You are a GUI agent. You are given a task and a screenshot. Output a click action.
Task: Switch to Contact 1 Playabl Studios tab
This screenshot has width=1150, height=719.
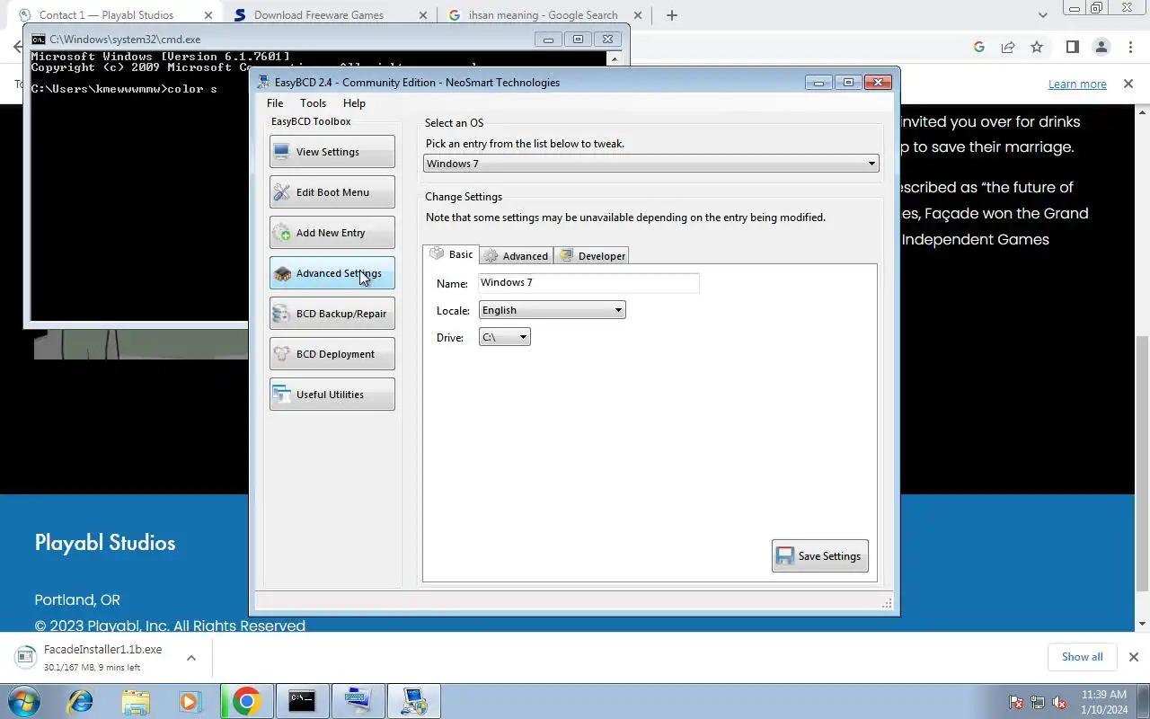[106, 15]
